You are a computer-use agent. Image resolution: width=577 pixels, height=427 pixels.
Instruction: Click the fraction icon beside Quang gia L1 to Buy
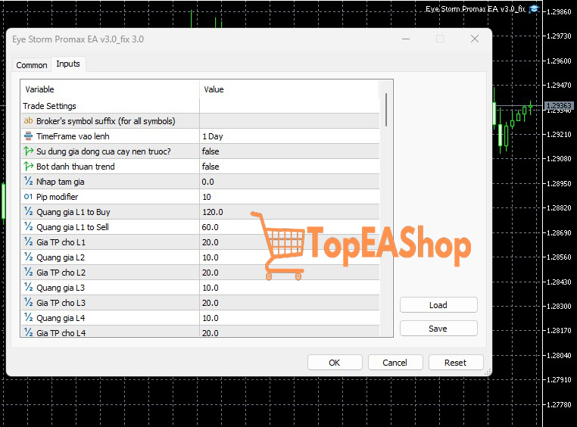click(x=28, y=211)
